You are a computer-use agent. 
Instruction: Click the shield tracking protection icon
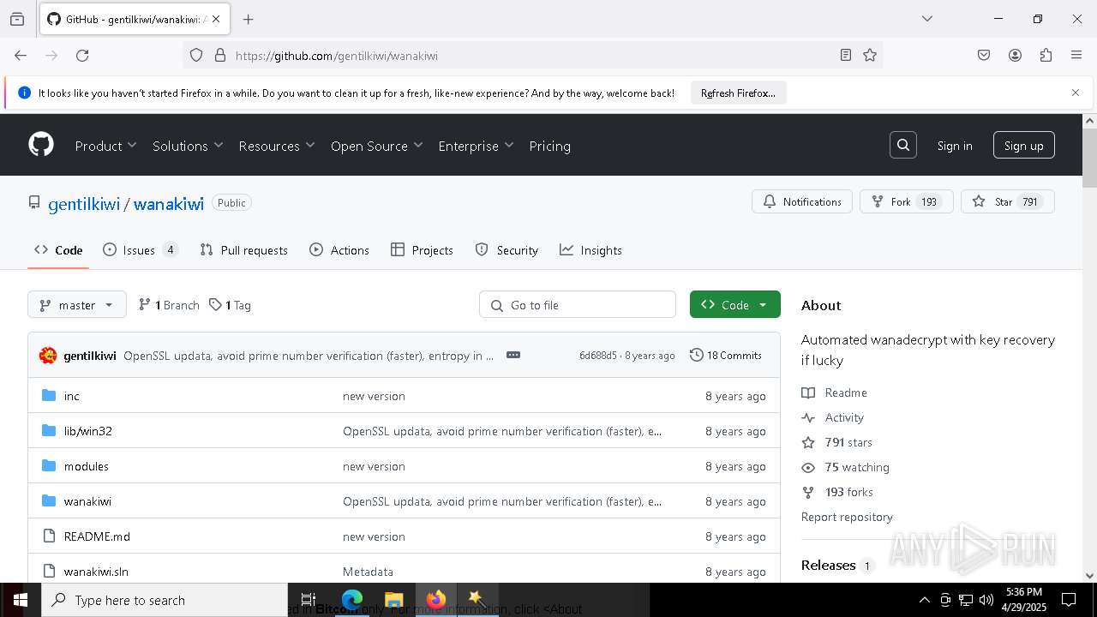click(x=196, y=56)
